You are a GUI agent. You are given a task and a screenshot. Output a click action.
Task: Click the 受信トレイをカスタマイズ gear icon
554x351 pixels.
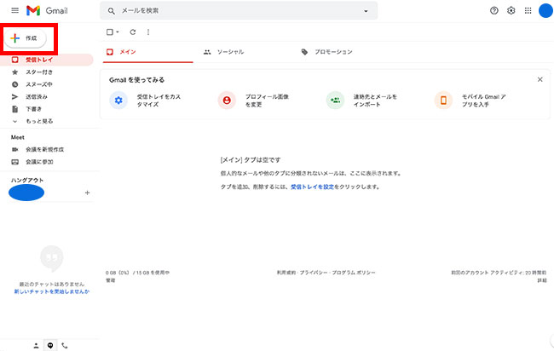coord(118,101)
